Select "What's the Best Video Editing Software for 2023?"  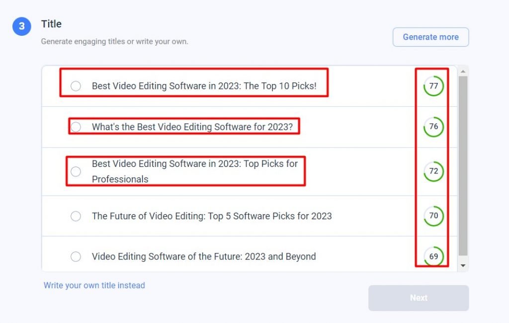tap(76, 127)
